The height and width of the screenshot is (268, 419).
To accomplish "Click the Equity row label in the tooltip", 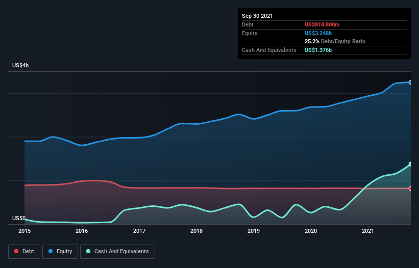I will pos(250,33).
